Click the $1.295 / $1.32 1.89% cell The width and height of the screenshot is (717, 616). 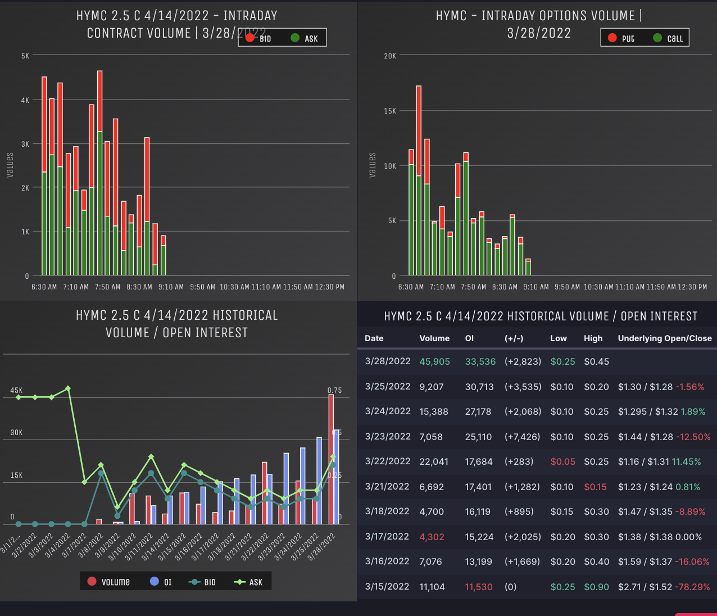pos(661,412)
